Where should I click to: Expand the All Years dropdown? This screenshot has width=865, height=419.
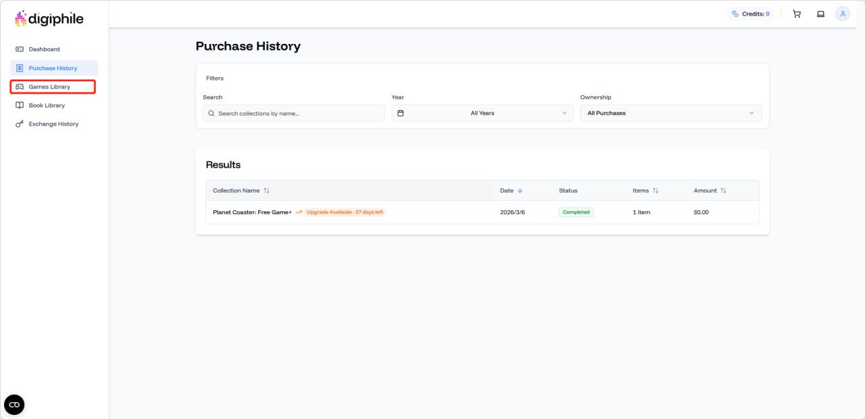point(483,113)
